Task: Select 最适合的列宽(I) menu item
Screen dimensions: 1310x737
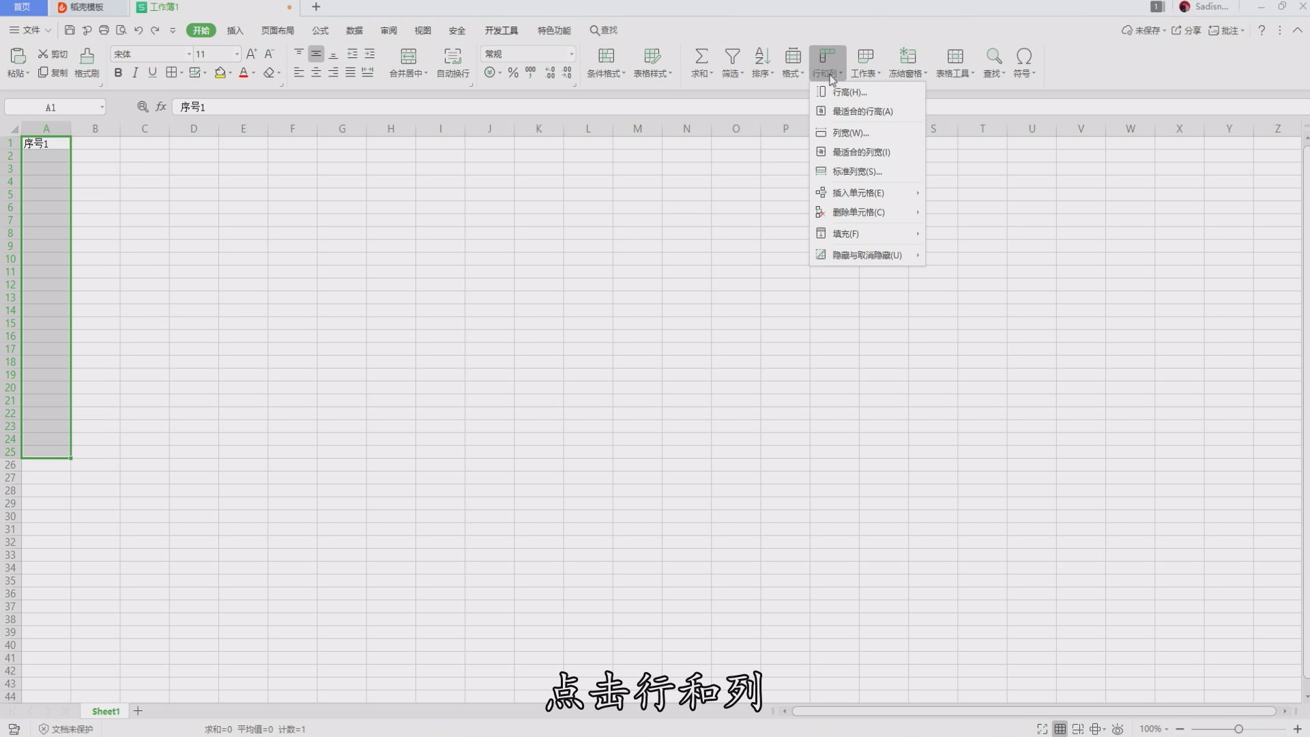Action: (x=867, y=152)
